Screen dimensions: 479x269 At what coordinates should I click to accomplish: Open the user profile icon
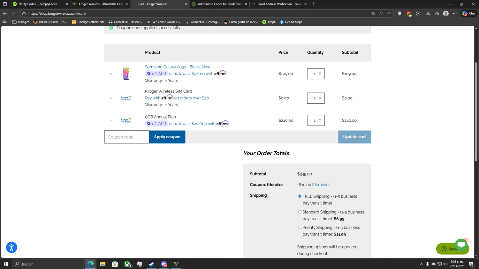coord(446,13)
